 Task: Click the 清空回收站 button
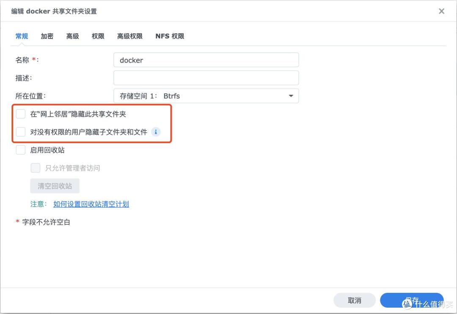click(x=55, y=186)
